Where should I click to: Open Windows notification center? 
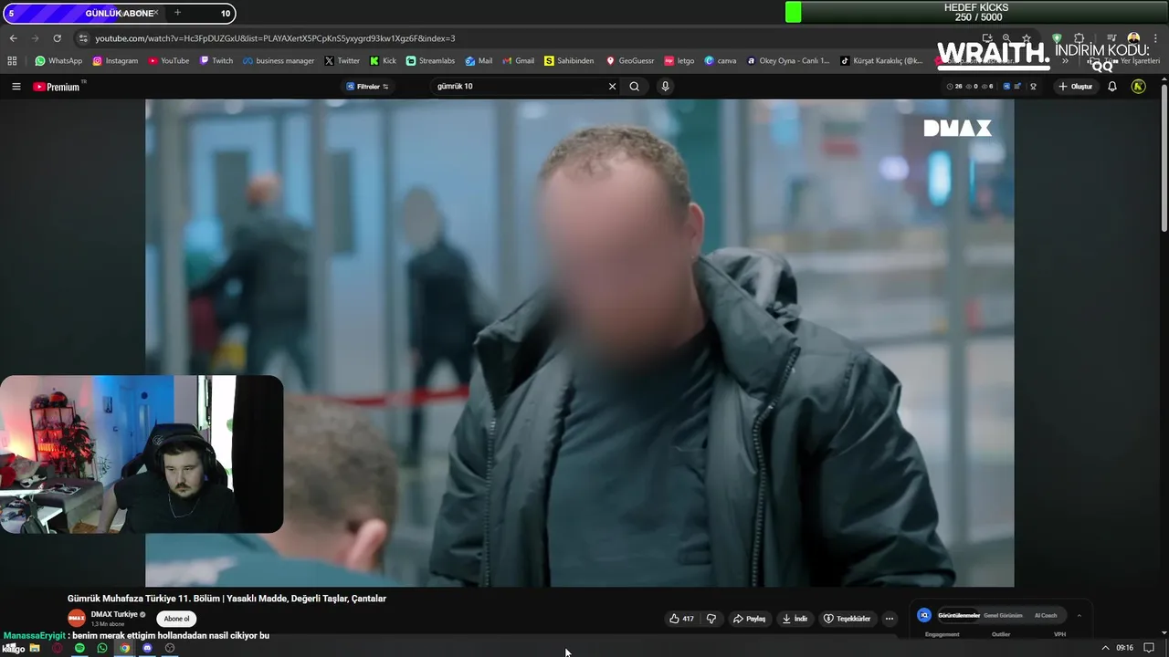coord(1149,648)
